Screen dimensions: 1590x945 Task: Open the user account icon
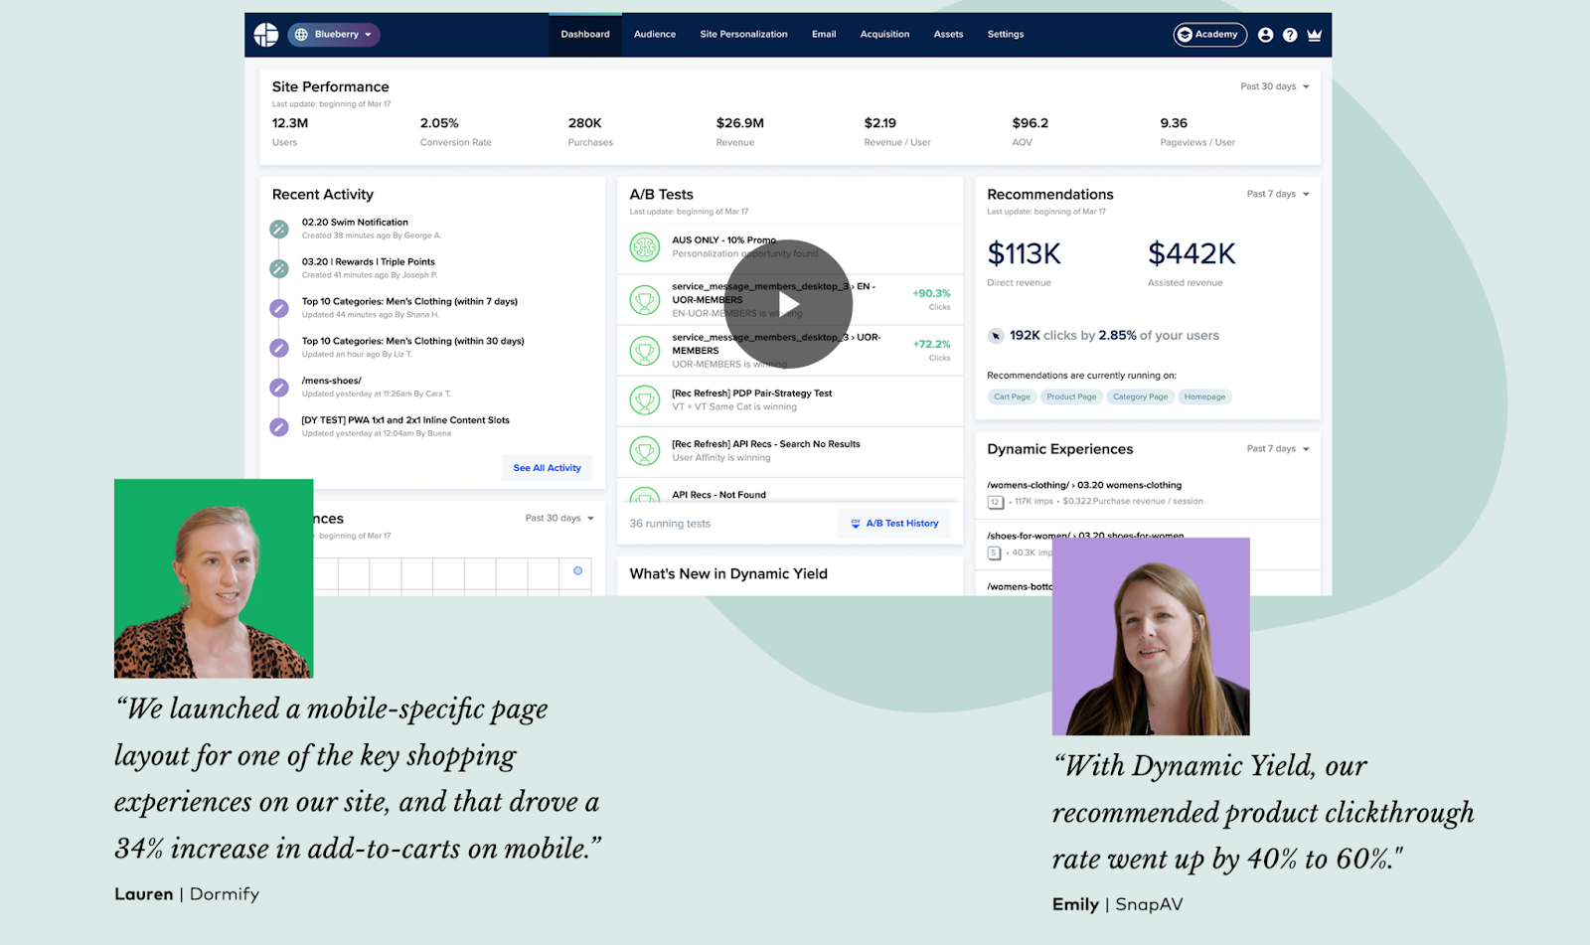point(1265,35)
